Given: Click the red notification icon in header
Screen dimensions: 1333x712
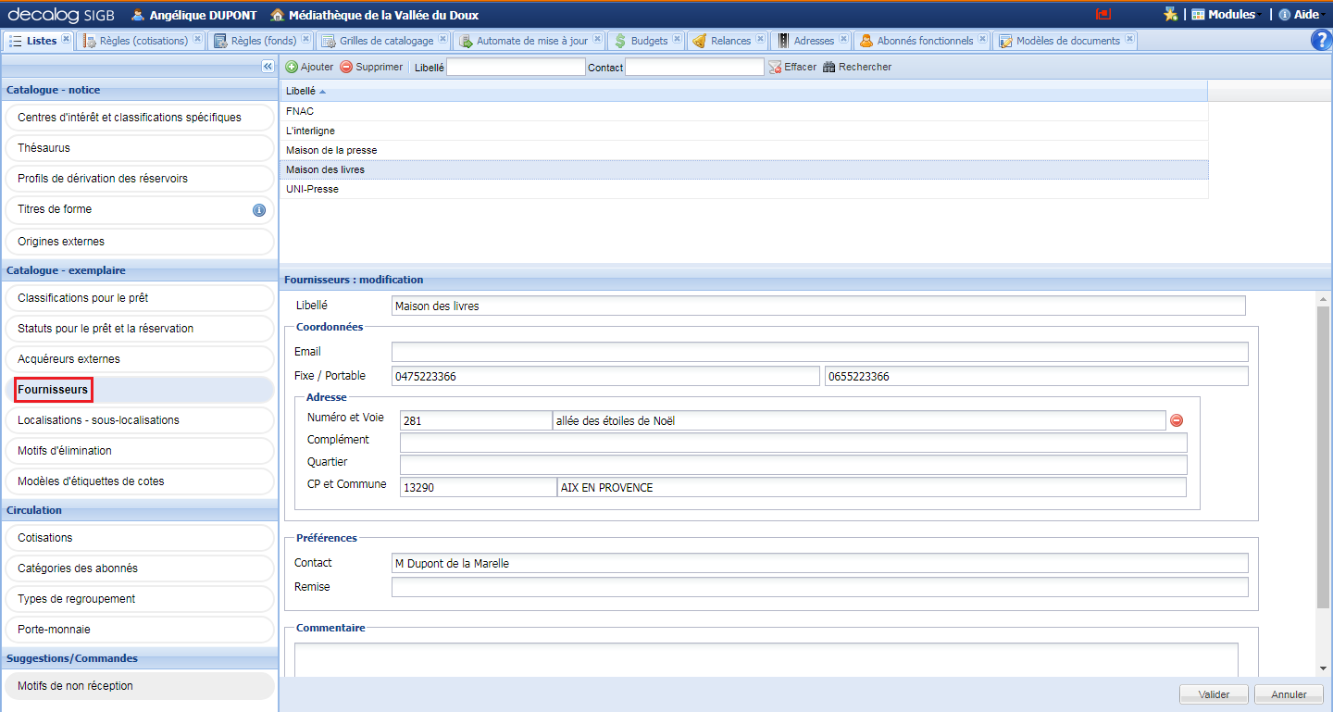Looking at the screenshot, I should coord(1103,15).
